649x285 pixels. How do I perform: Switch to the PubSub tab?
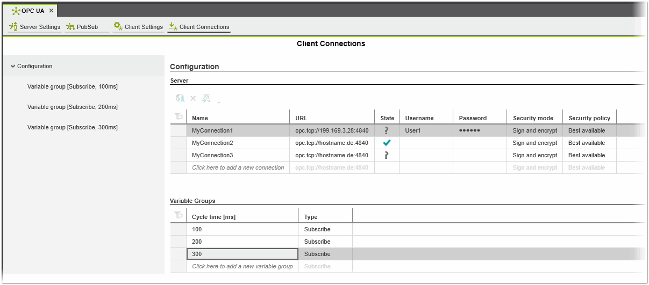point(83,27)
